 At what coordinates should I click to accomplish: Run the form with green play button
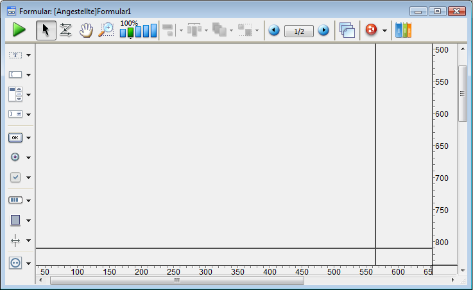point(19,30)
